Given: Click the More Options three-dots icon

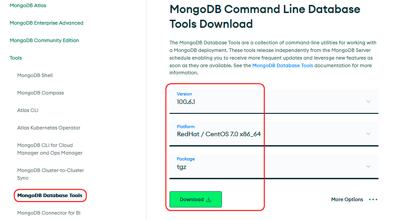Looking at the screenshot, I should point(373,199).
